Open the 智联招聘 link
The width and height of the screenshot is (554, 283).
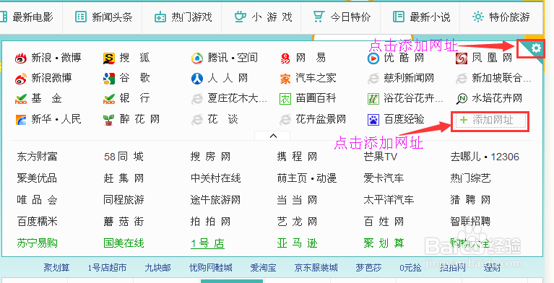(x=470, y=222)
